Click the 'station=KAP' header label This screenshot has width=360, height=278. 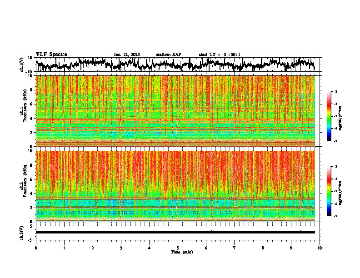click(x=169, y=55)
